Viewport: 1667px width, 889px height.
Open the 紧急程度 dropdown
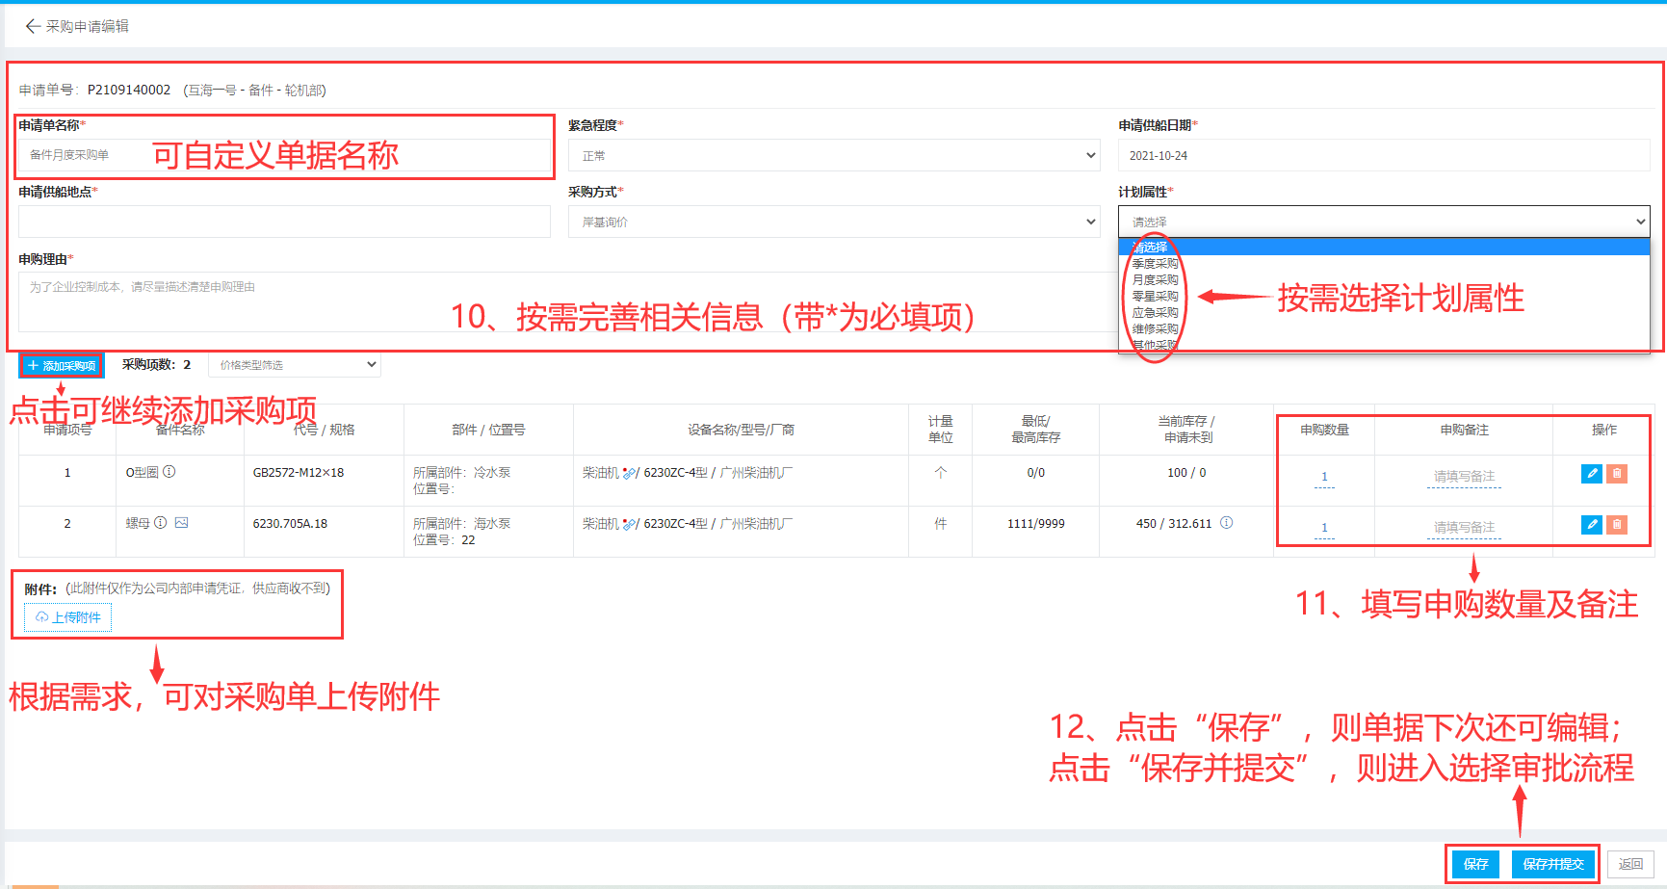pos(834,155)
